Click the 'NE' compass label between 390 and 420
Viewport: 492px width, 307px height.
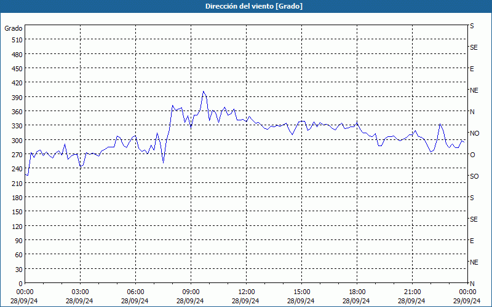pos(474,90)
